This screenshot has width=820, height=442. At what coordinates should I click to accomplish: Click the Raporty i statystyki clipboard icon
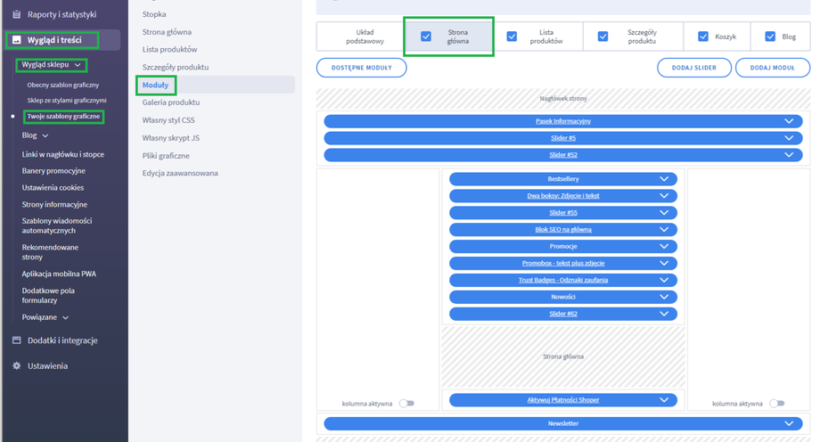pos(16,14)
